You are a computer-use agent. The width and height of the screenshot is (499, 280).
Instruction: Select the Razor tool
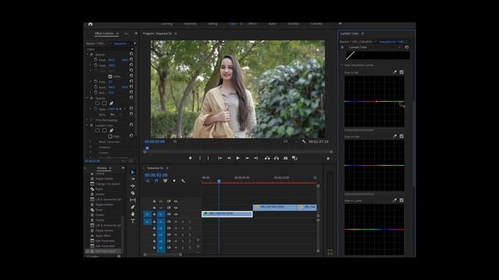[x=133, y=193]
